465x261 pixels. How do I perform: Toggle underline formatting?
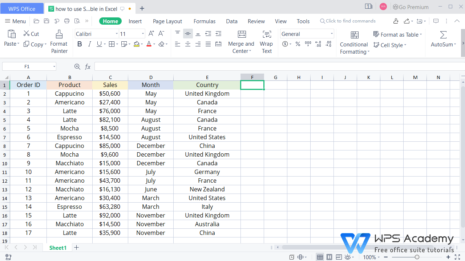point(99,44)
